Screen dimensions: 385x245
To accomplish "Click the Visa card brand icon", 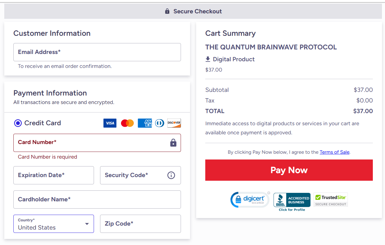I will coord(110,123).
